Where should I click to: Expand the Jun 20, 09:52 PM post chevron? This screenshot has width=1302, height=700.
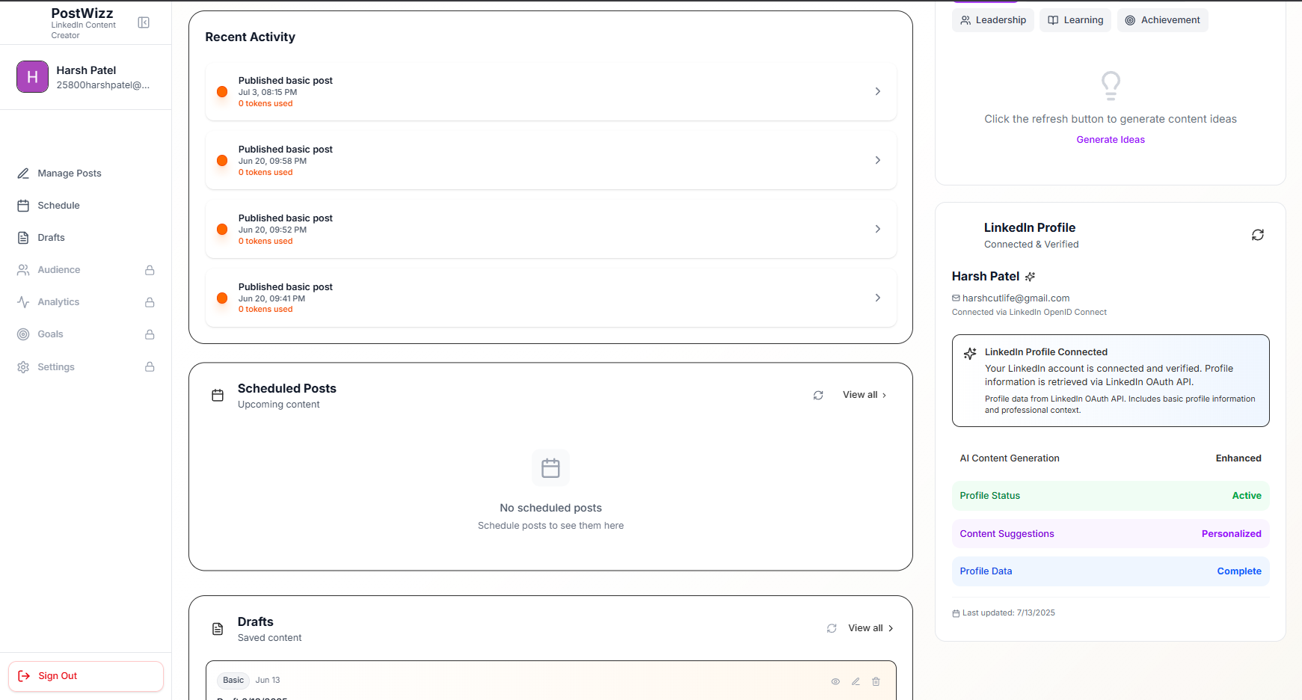click(x=878, y=229)
